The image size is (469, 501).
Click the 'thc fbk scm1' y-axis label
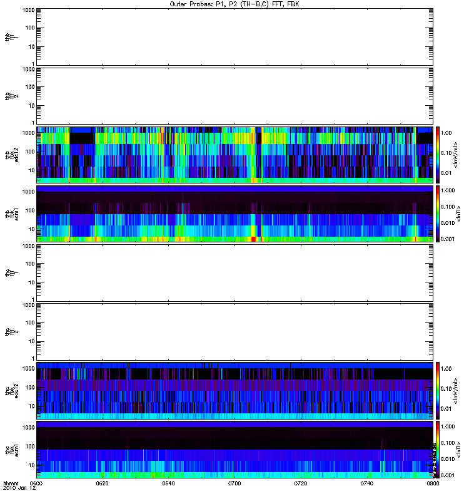pyautogui.click(x=12, y=450)
